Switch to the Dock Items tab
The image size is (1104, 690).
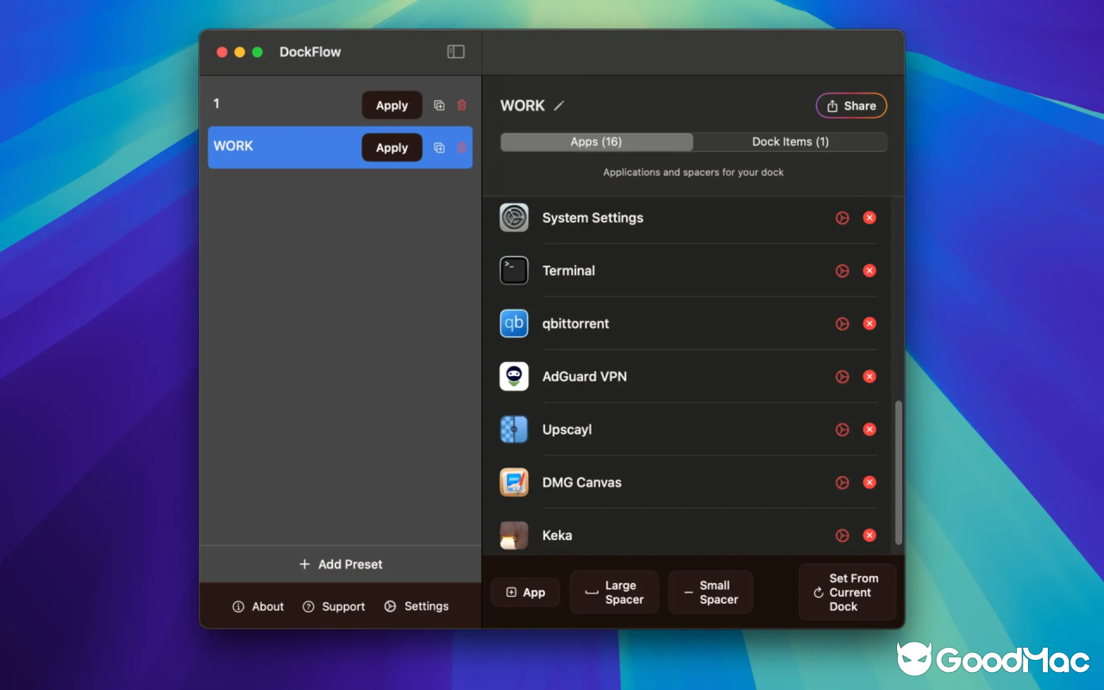pyautogui.click(x=789, y=141)
